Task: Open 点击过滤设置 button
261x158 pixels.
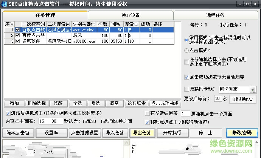Action: point(85,133)
